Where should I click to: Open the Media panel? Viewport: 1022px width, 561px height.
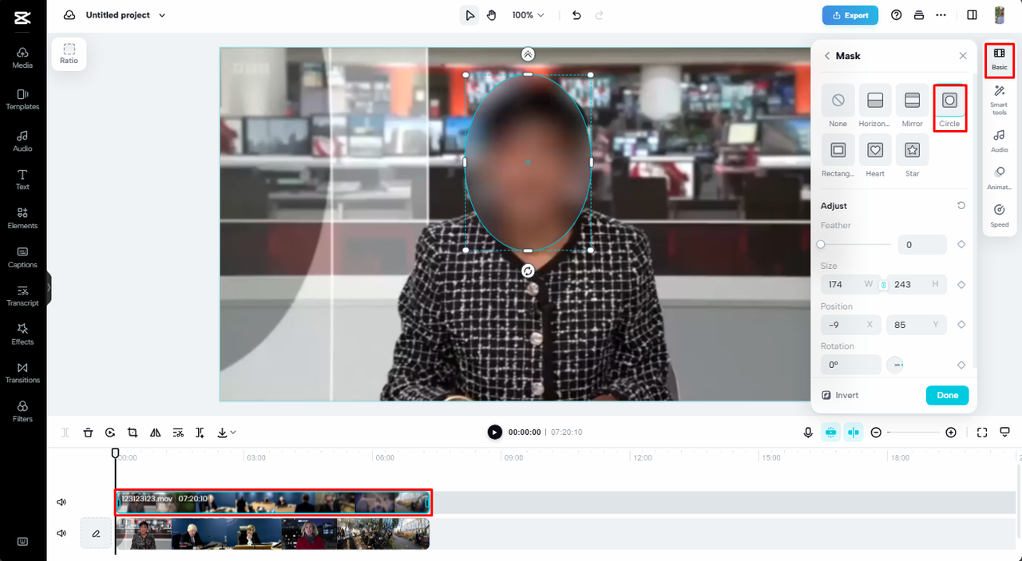tap(22, 57)
